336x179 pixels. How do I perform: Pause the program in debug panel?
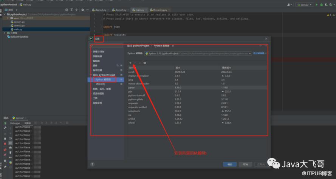point(5,138)
